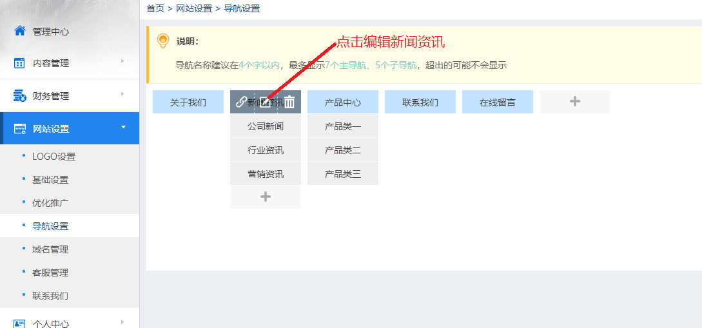Collapse the 网站设置 menu arrow
The image size is (702, 328).
click(x=123, y=127)
